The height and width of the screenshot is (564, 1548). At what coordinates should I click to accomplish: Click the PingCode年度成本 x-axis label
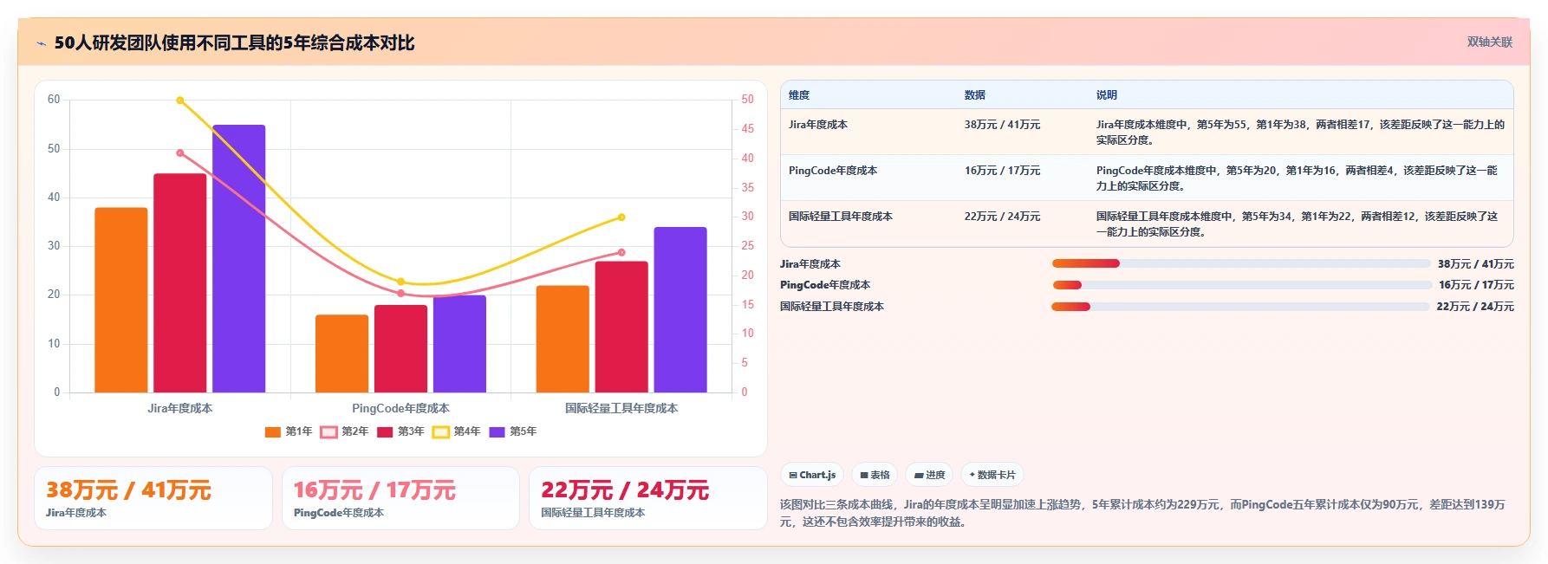(x=400, y=408)
